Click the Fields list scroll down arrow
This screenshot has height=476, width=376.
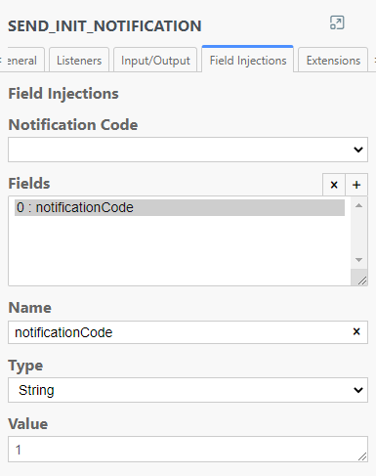tap(358, 260)
